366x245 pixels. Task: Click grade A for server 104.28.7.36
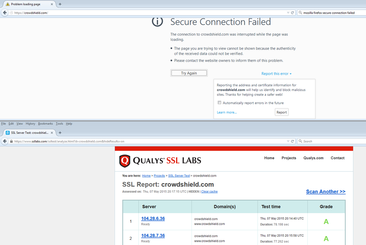click(x=326, y=239)
